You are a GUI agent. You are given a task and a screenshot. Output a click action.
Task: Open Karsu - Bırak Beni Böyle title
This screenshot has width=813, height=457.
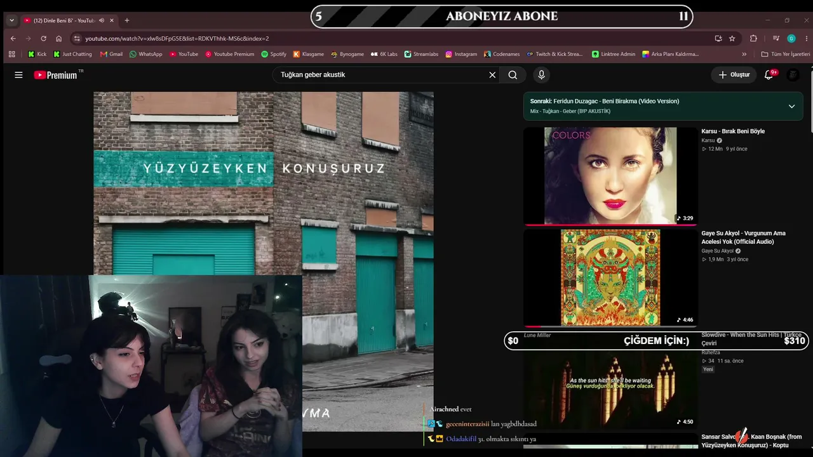733,131
